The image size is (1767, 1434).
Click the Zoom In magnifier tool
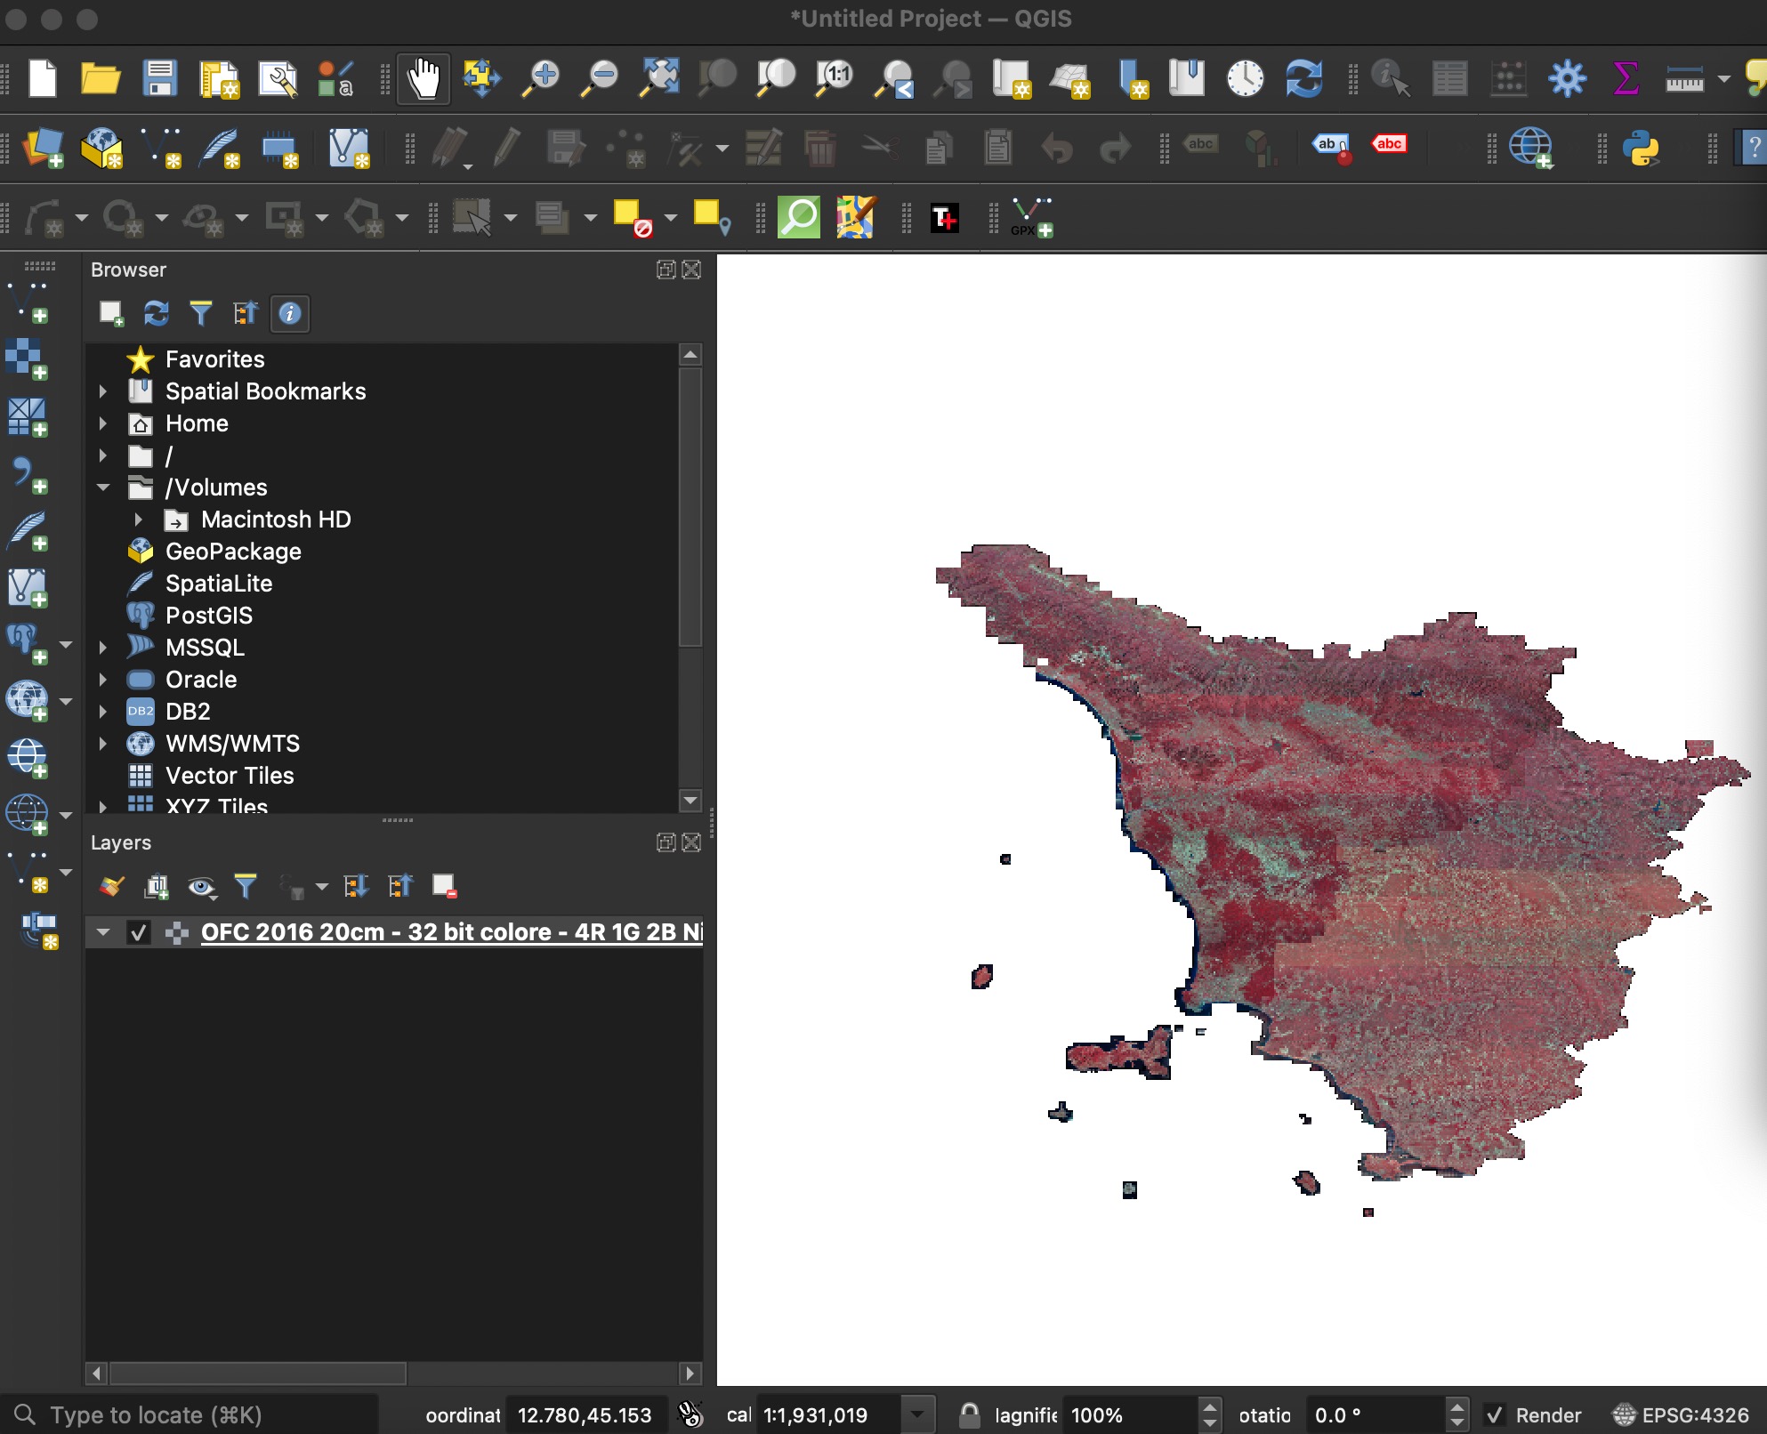[540, 79]
